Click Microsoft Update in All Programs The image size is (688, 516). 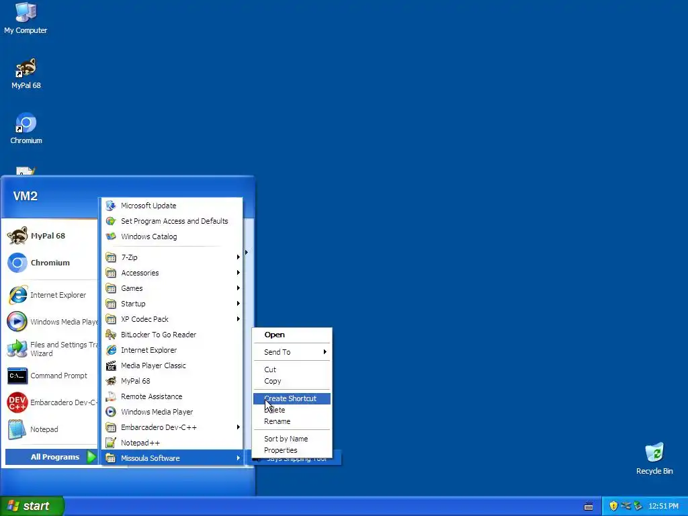(x=172, y=206)
